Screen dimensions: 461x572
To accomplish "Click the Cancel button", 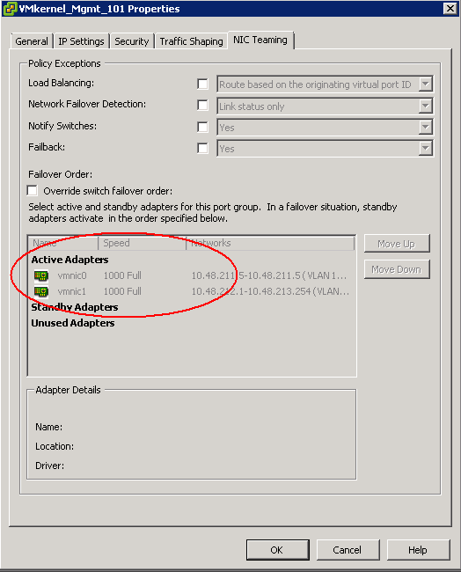I will point(348,550).
